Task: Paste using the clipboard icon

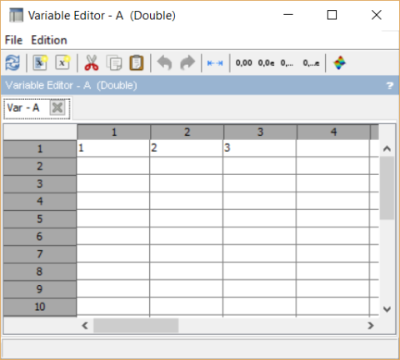Action: pos(137,63)
